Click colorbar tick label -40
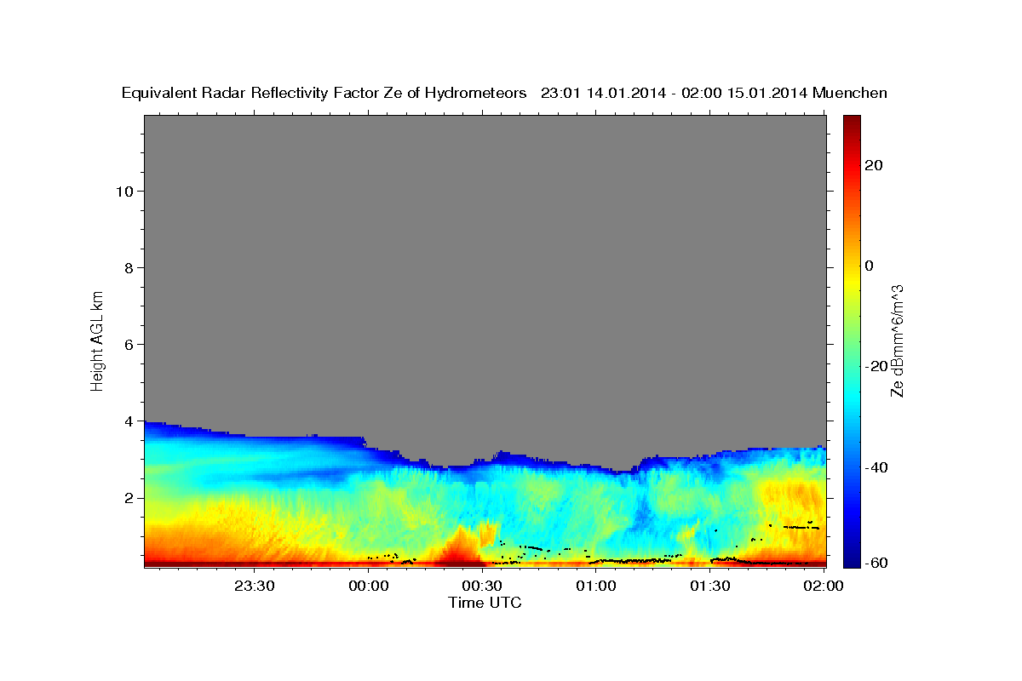 [877, 467]
